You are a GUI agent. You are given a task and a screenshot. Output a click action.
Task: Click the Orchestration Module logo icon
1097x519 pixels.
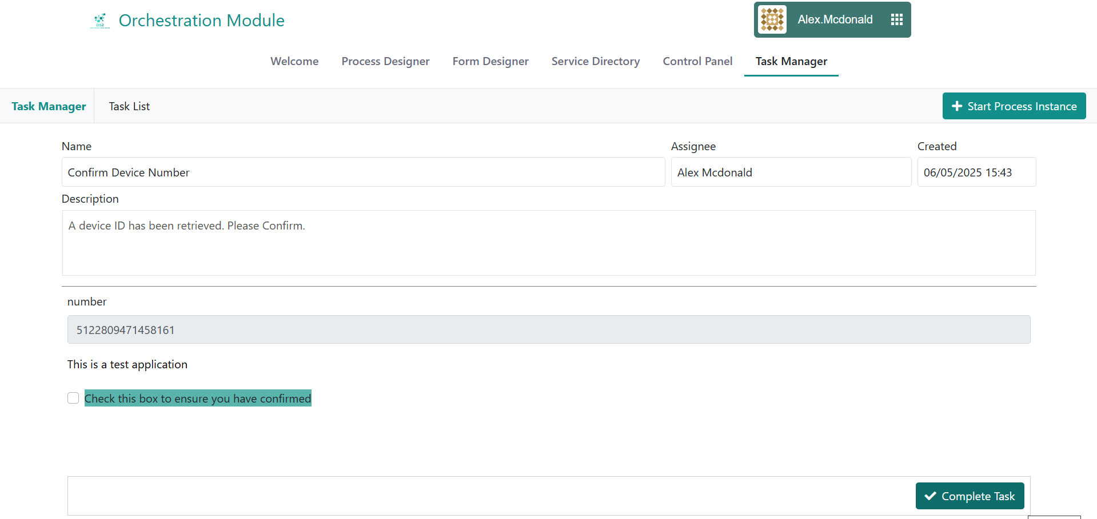(100, 21)
